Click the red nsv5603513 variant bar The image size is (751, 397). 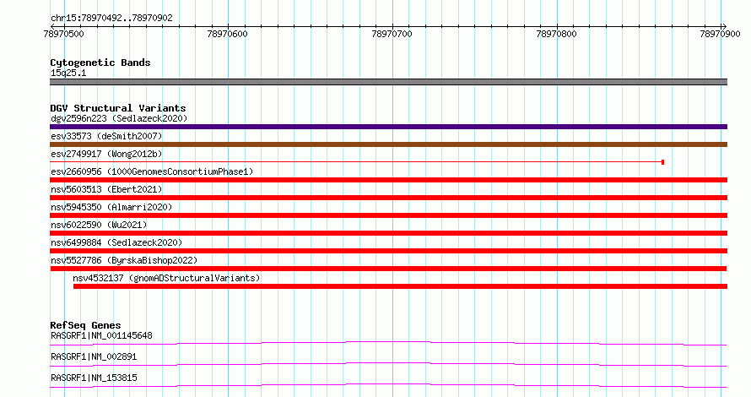[x=388, y=198]
